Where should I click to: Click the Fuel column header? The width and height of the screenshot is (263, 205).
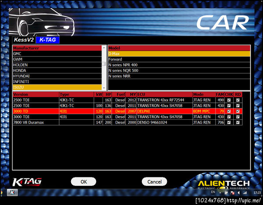click(x=119, y=94)
